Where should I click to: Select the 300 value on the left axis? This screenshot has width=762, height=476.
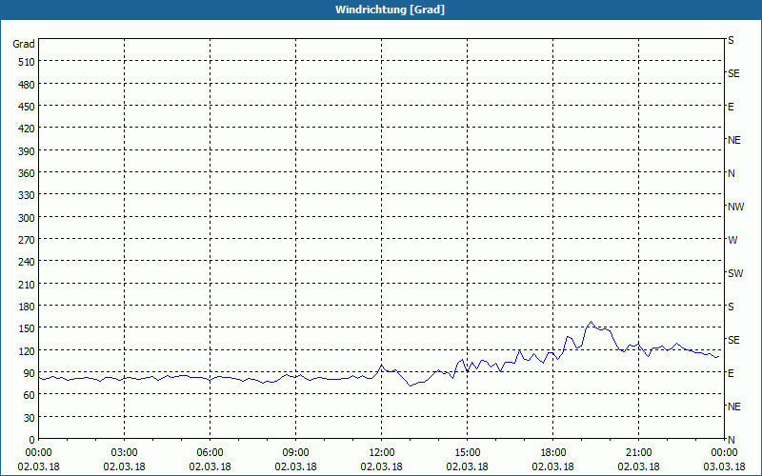tap(27, 218)
